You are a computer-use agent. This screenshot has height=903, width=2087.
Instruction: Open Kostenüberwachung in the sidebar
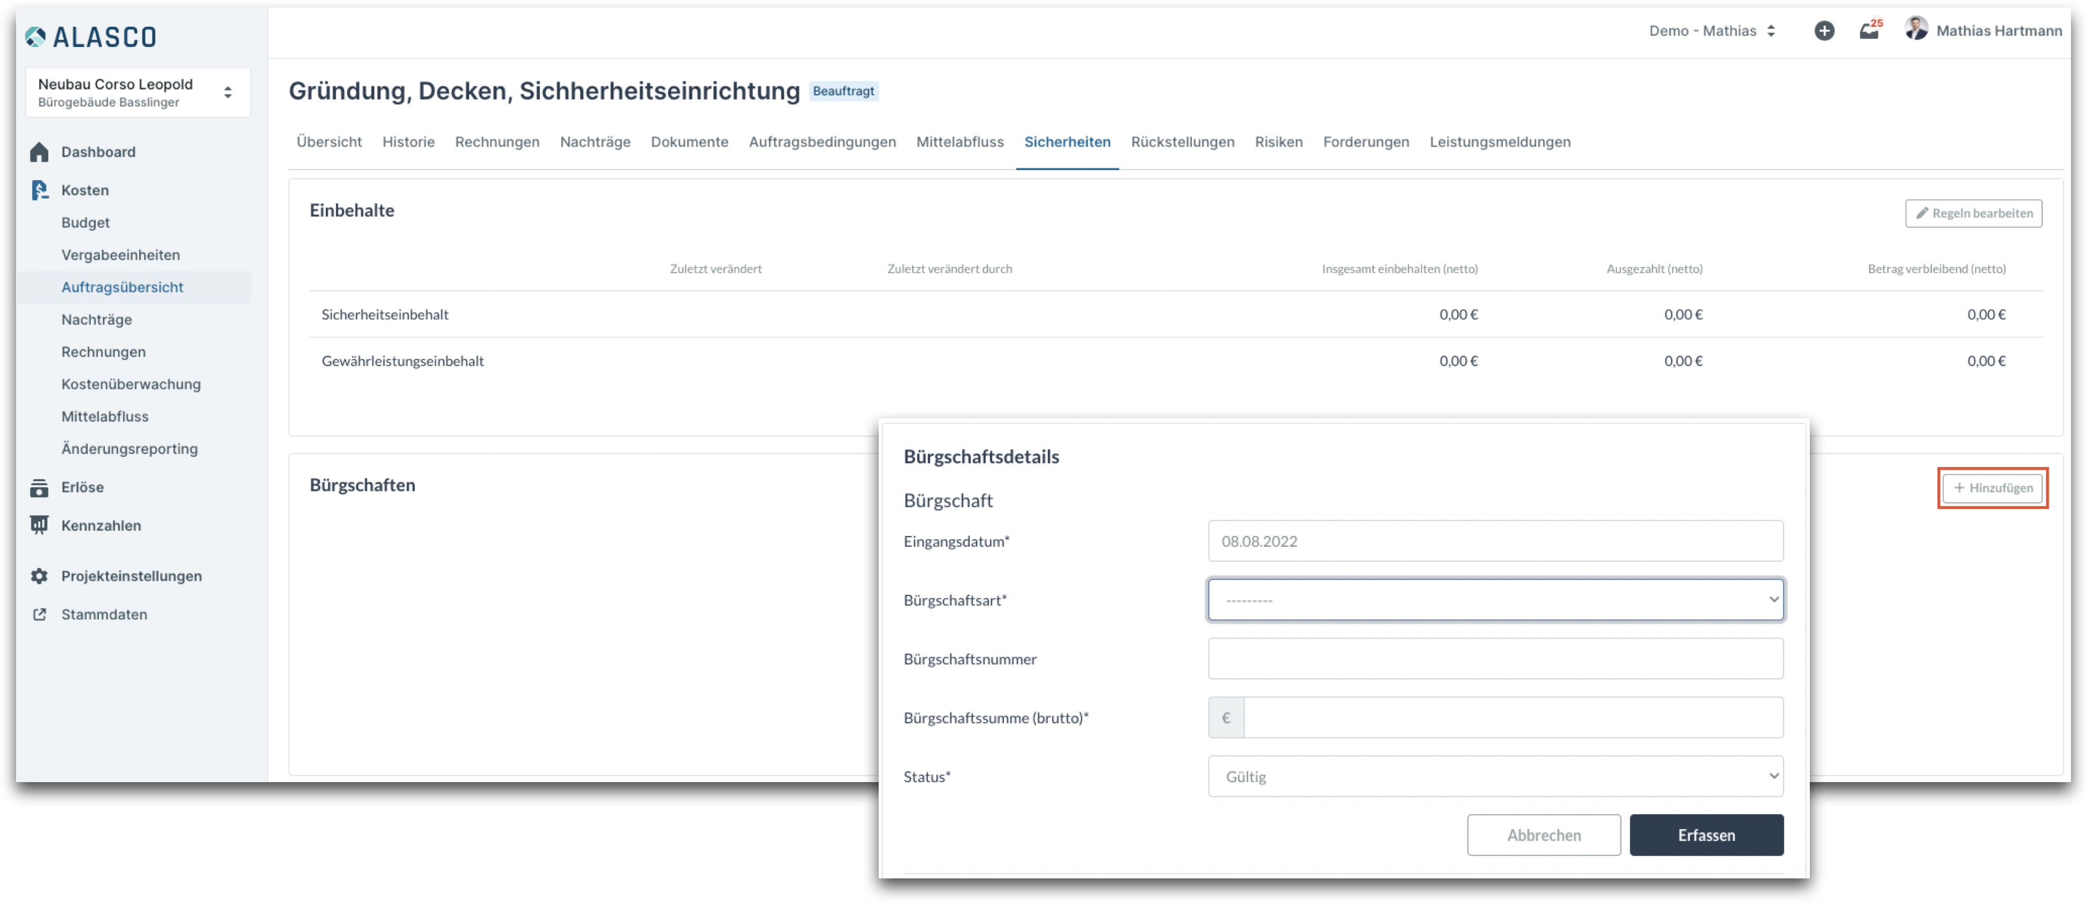tap(131, 384)
